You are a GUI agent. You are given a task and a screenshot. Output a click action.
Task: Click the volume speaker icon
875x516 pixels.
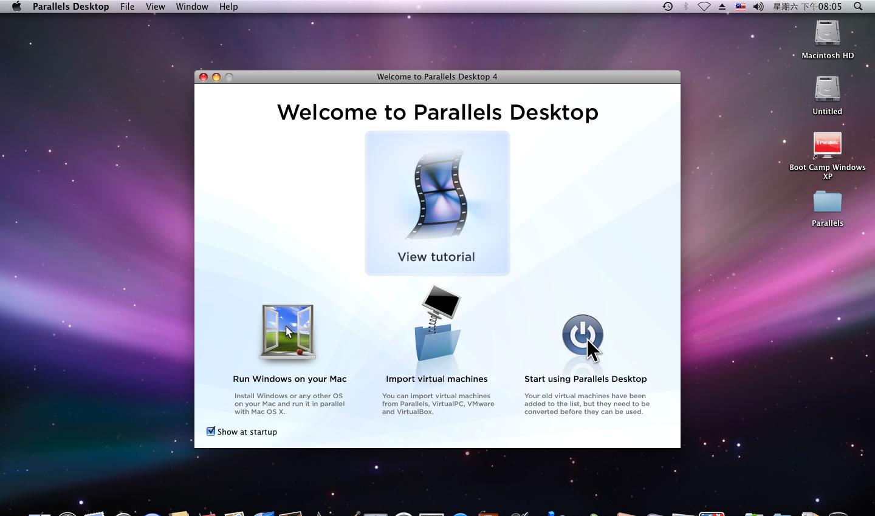tap(758, 7)
